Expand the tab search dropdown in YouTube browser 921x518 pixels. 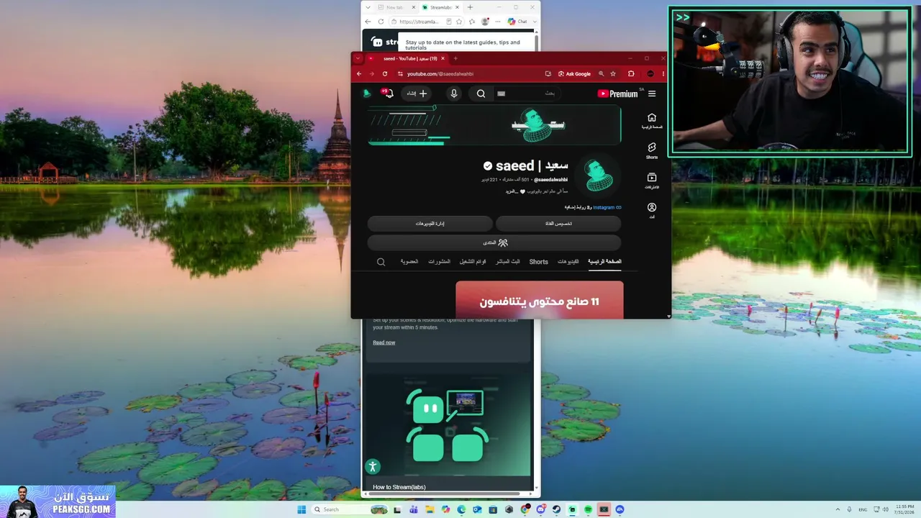tap(358, 58)
